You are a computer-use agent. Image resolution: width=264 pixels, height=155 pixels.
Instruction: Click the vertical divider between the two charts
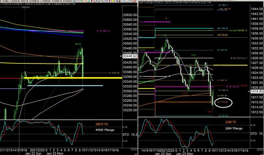tap(138, 77)
